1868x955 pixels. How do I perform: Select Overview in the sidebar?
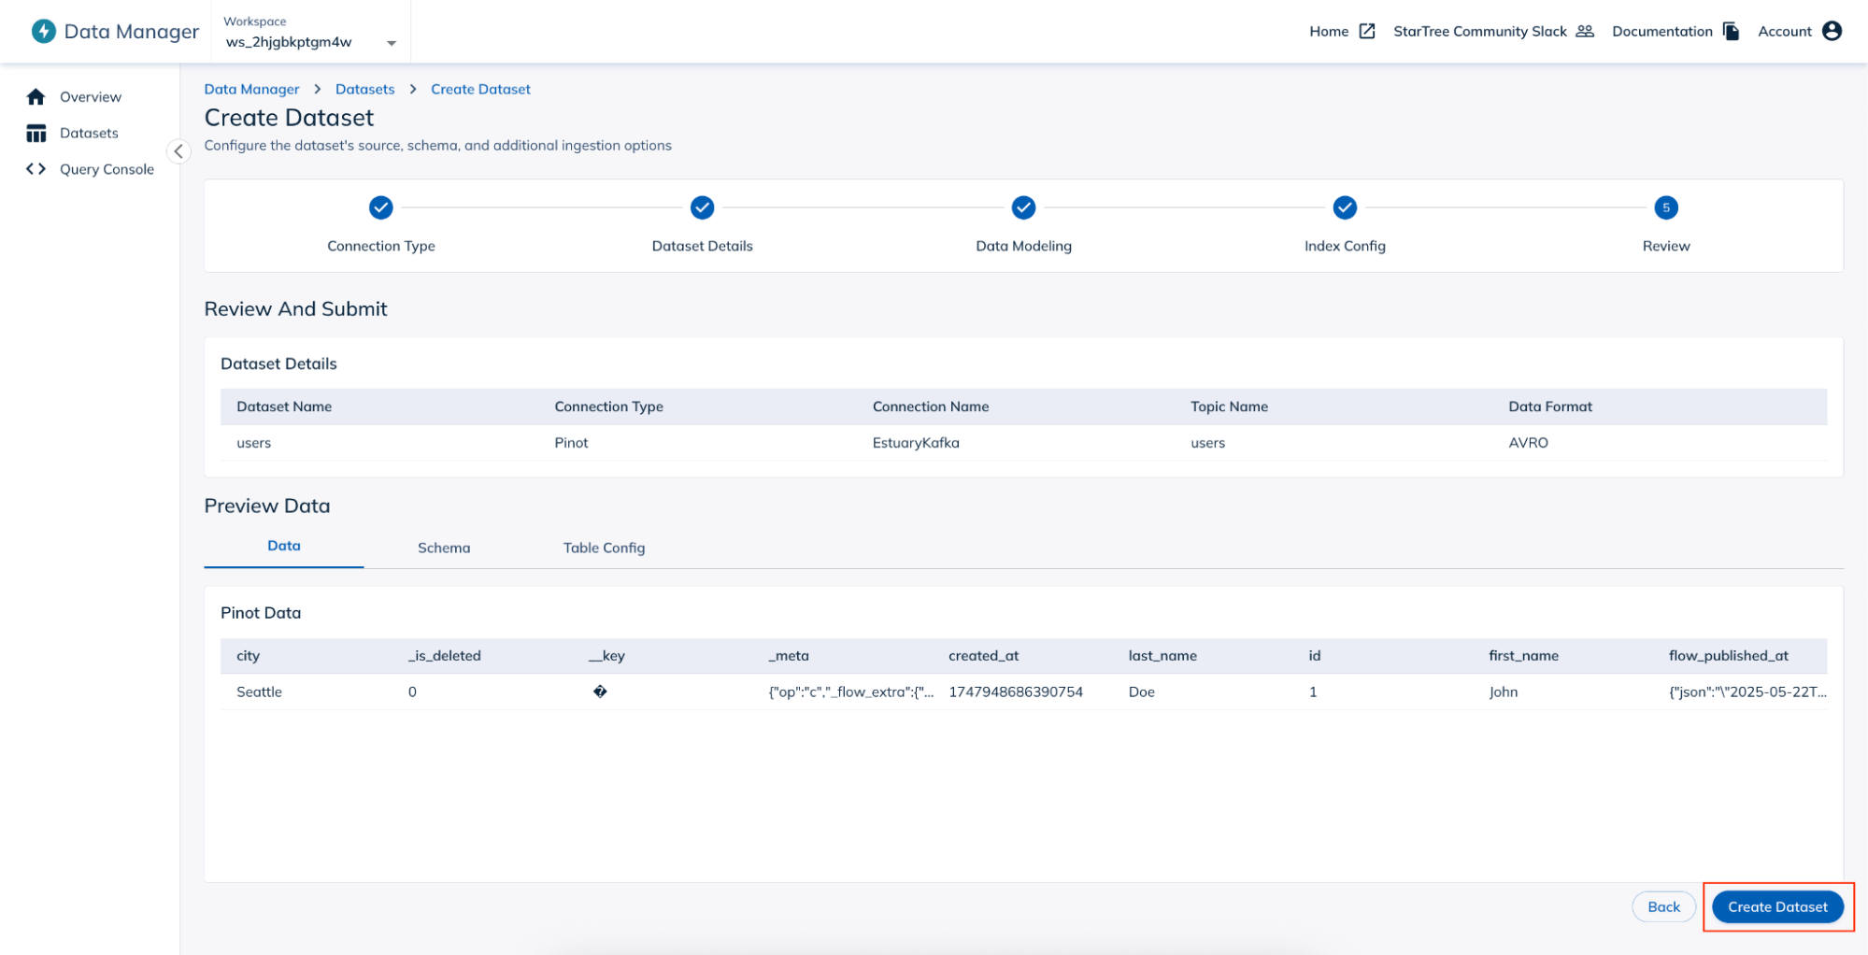tap(91, 96)
